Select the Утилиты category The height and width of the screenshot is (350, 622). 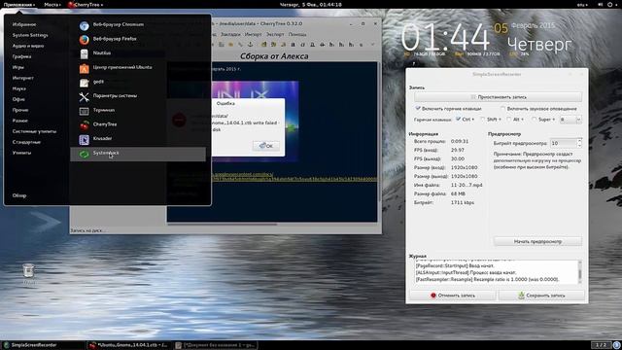click(x=21, y=153)
